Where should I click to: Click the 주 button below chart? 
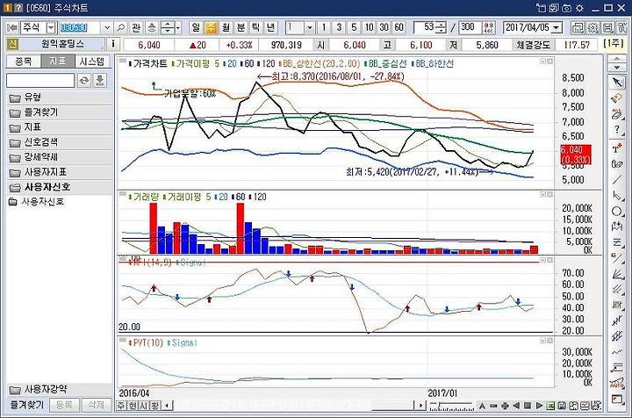click(121, 406)
